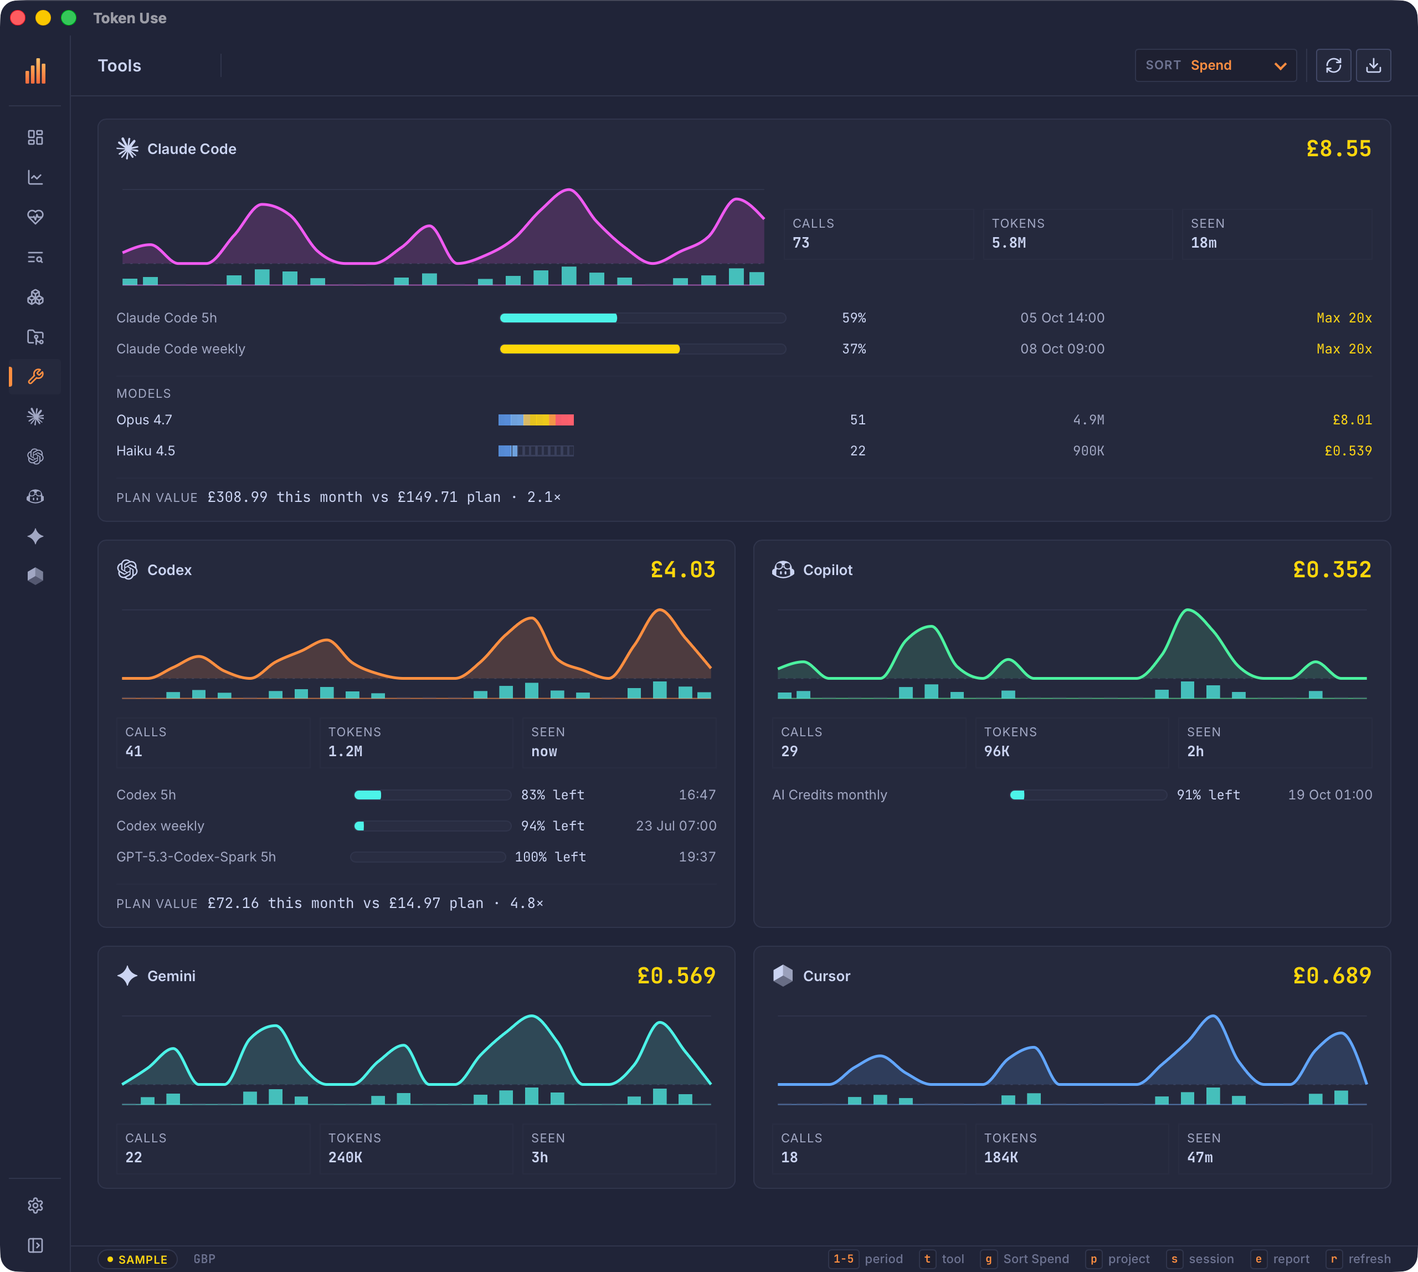
Task: Click the Haiku 4.5 model row
Action: click(x=744, y=451)
